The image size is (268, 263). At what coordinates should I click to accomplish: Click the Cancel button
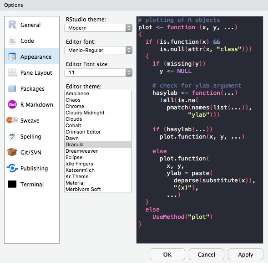[207, 255]
